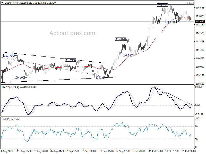The image size is (206, 154).
Task: Click the 18 Oct 12:00 date label
Action: (x=172, y=151)
